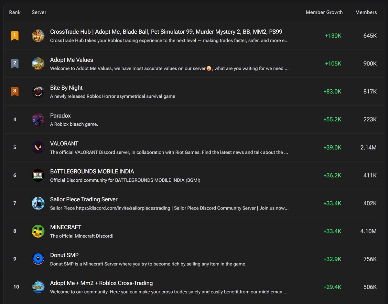Image resolution: width=388 pixels, height=304 pixels.
Task: Click the 756K members count
Action: click(370, 259)
